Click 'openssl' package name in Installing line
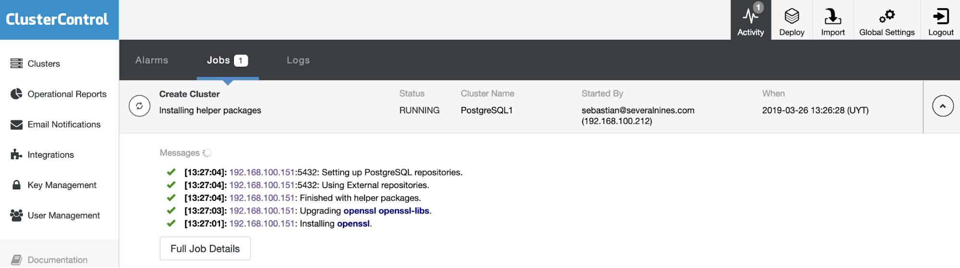 353,223
